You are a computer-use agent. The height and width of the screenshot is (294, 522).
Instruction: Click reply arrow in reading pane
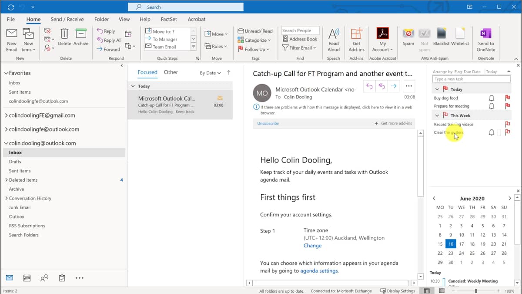(x=369, y=86)
